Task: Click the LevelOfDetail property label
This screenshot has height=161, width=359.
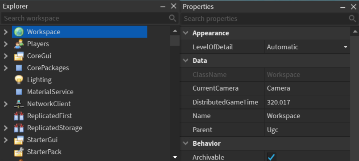Action: 213,47
